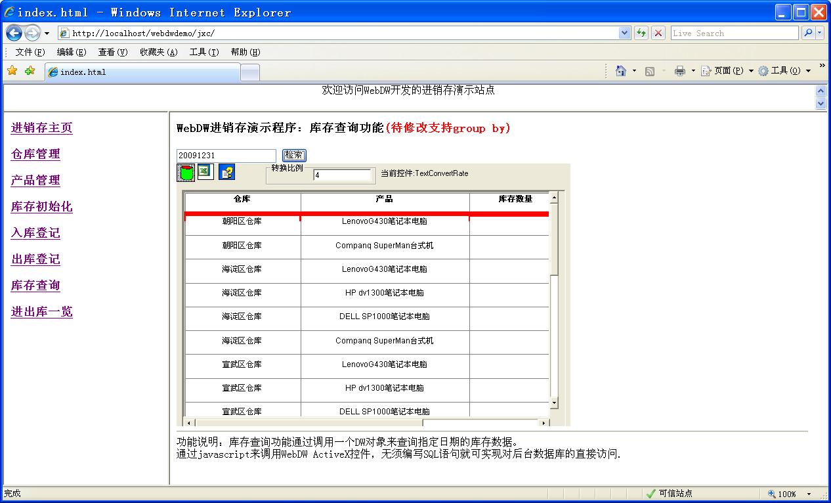Click the RSS feeds icon

(x=650, y=71)
